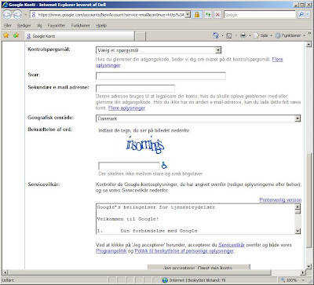Open the Filer menu
The height and width of the screenshot is (285, 314).
click(8, 25)
